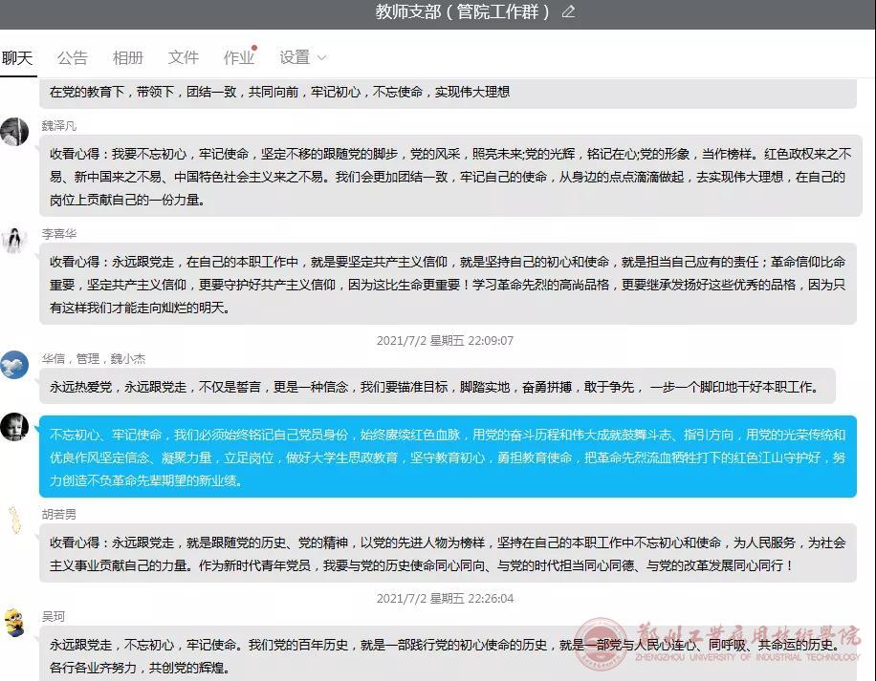Click the sender name 吴珂
Screen dimensions: 876x681
(x=54, y=617)
